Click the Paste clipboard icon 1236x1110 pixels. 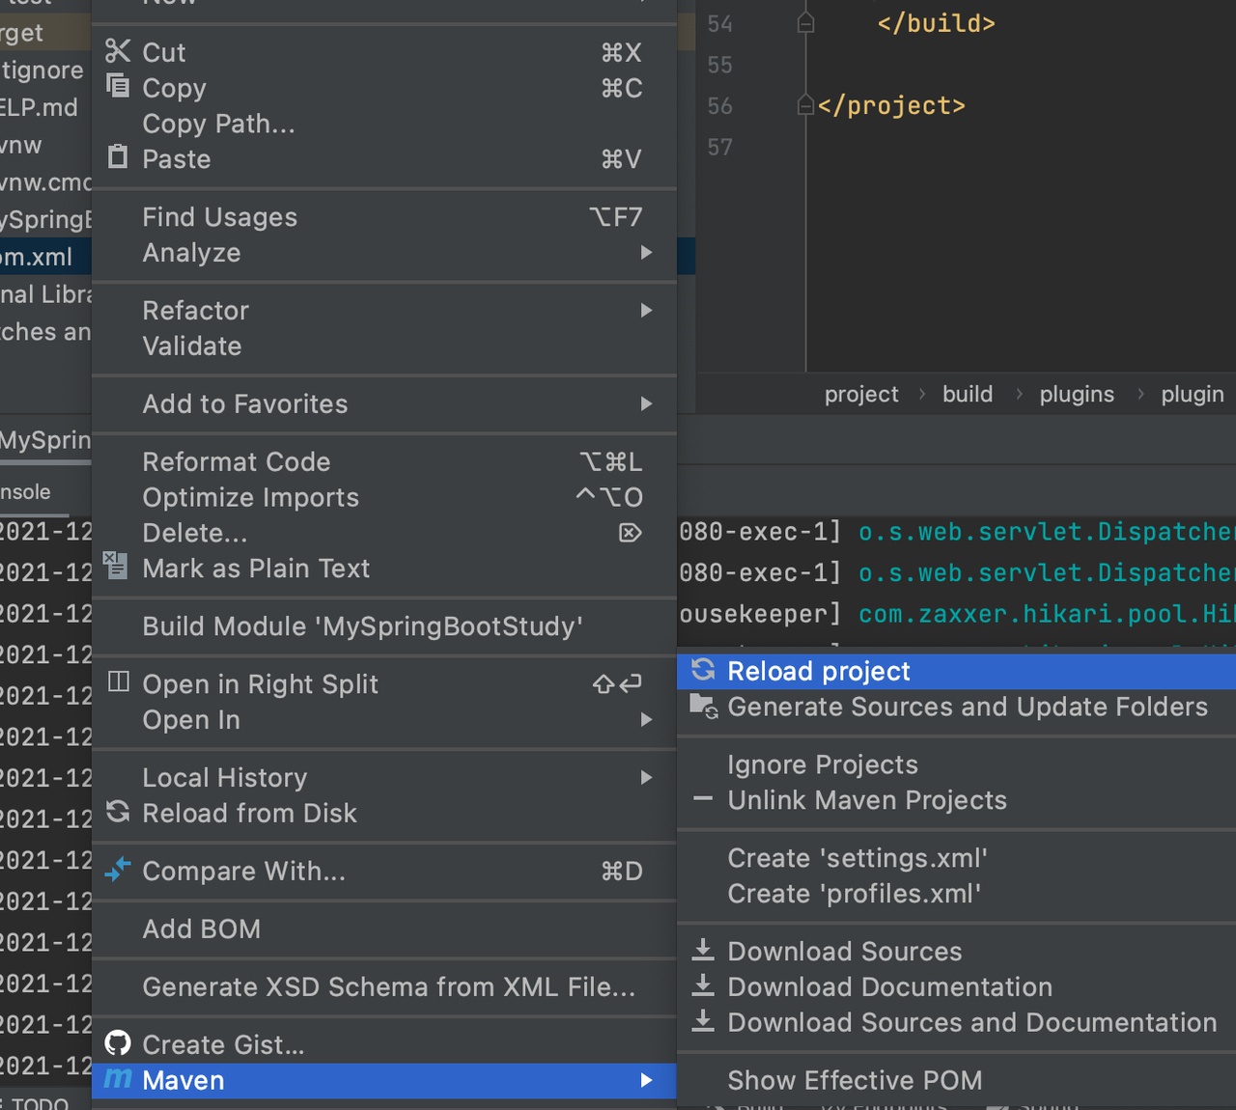click(118, 156)
